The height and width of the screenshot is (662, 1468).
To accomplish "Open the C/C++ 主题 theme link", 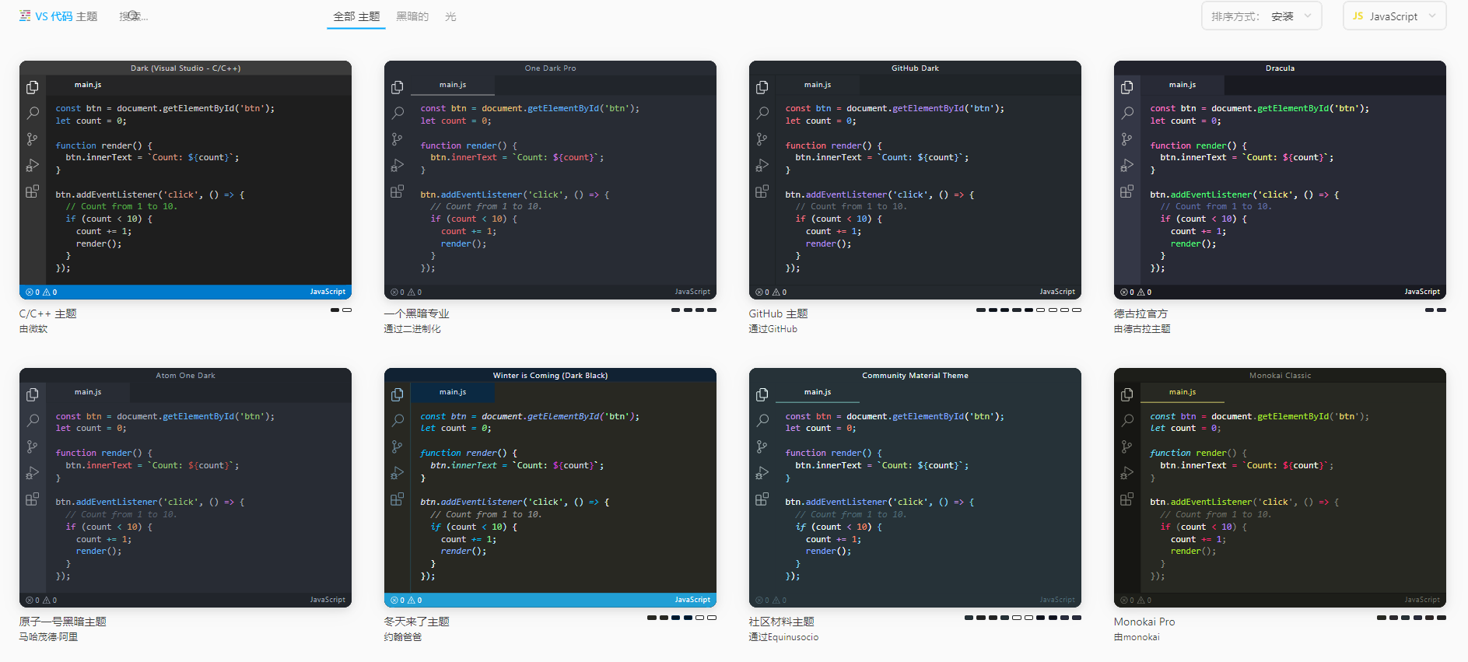I will [x=48, y=313].
